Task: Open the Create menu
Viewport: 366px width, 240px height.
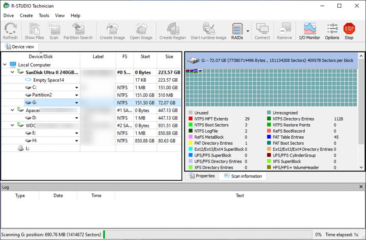Action: click(26, 15)
